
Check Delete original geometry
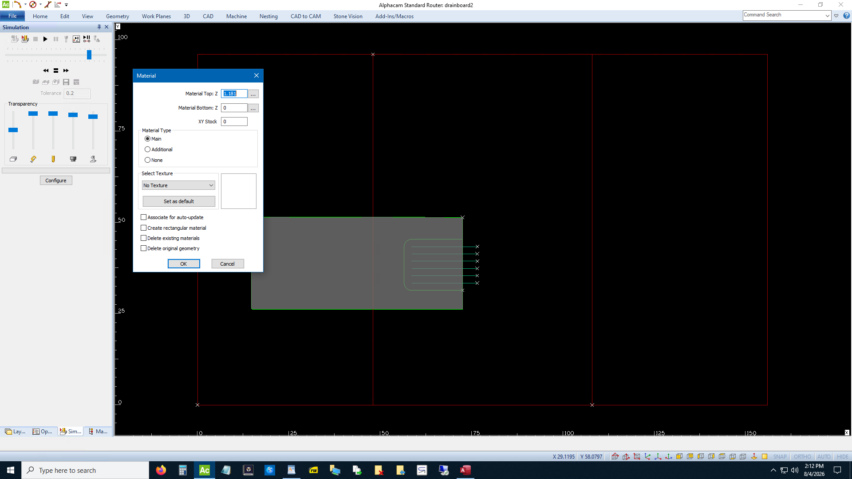(x=170, y=248)
